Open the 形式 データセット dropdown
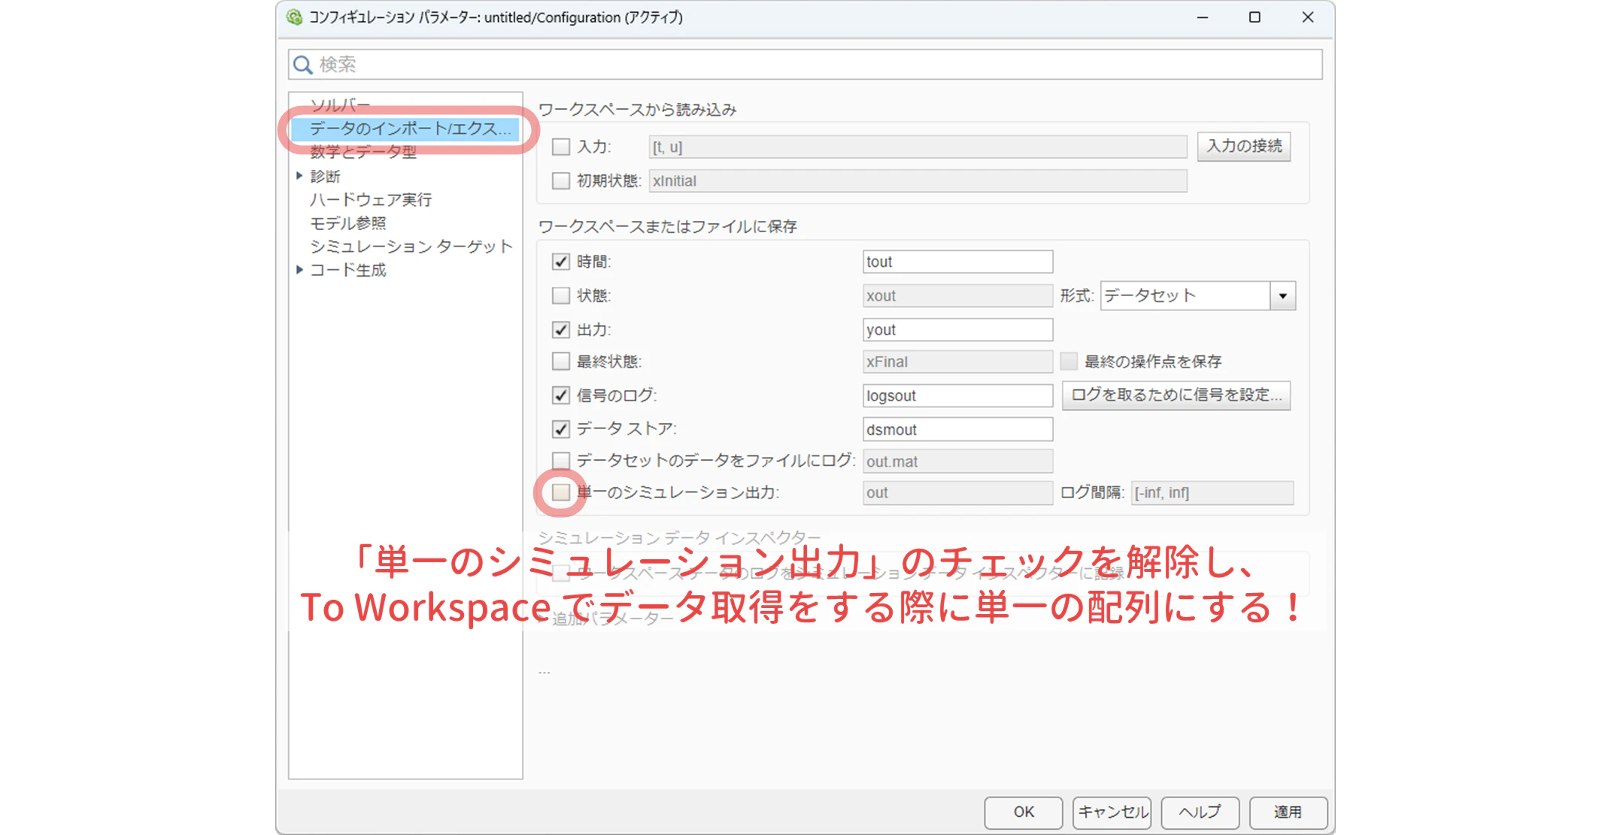Viewport: 1611px width, 835px height. click(x=1198, y=295)
